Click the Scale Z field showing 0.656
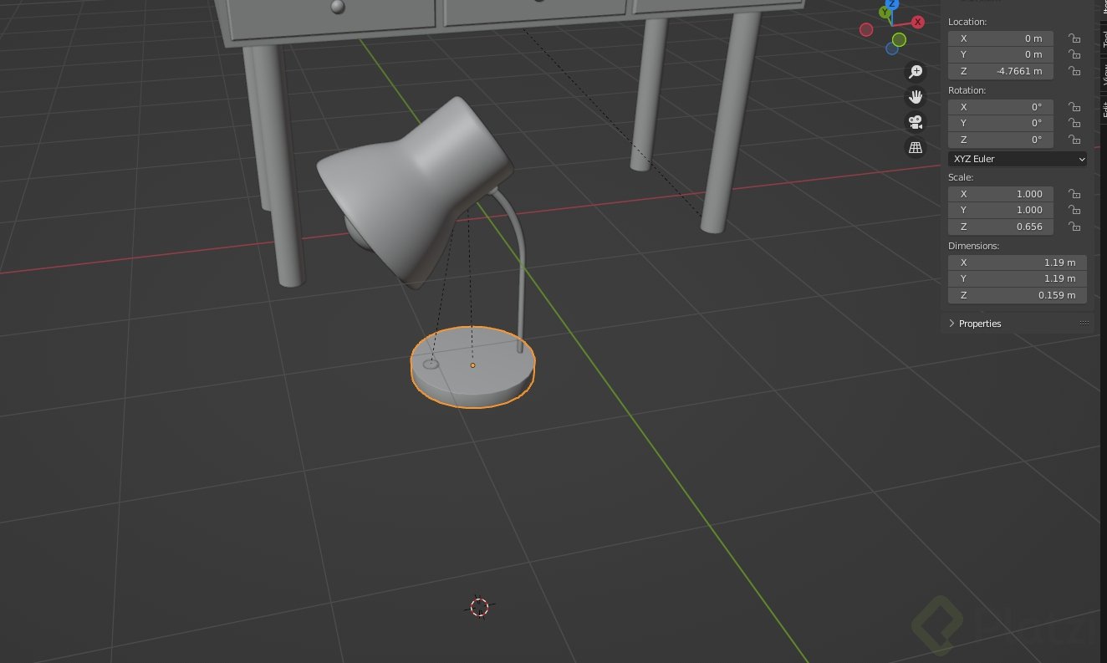Viewport: 1107px width, 663px height. point(1001,227)
